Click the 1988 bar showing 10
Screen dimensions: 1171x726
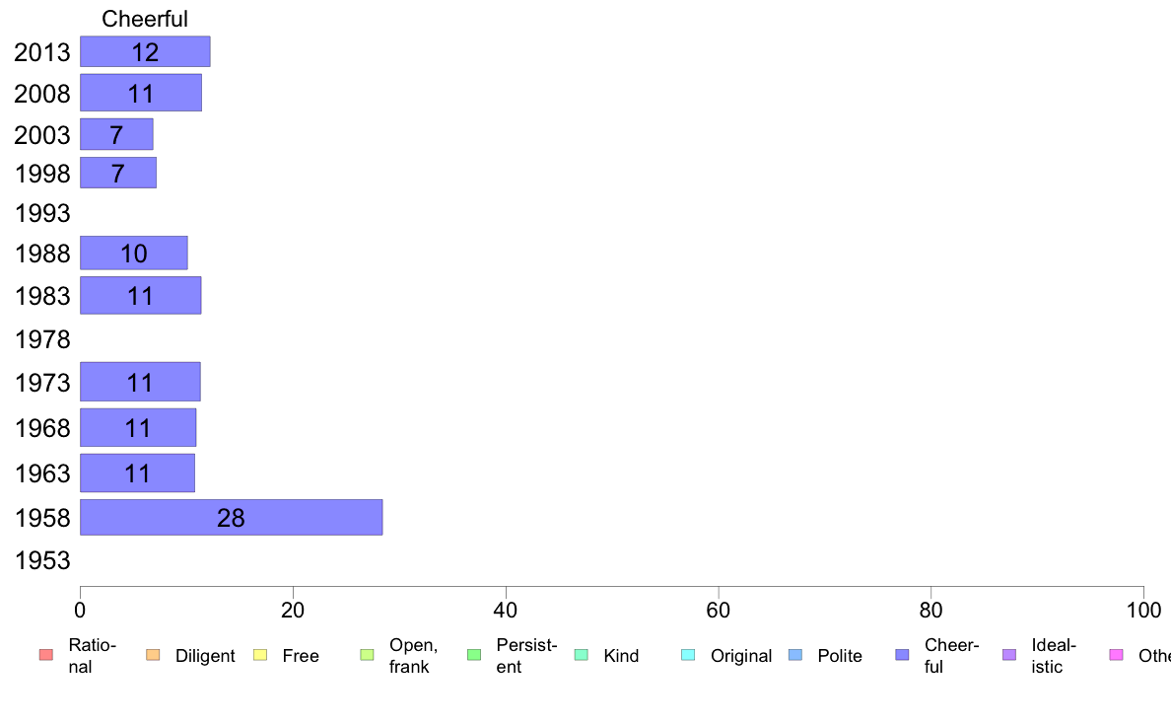pos(134,253)
